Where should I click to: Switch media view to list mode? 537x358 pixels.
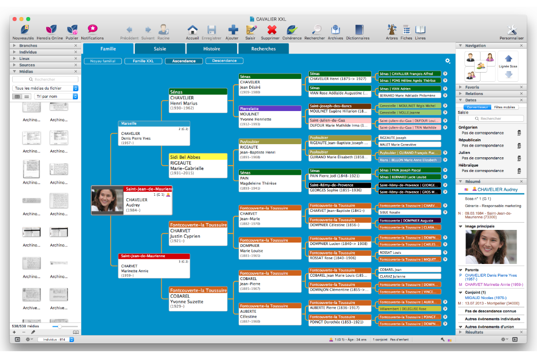(27, 96)
